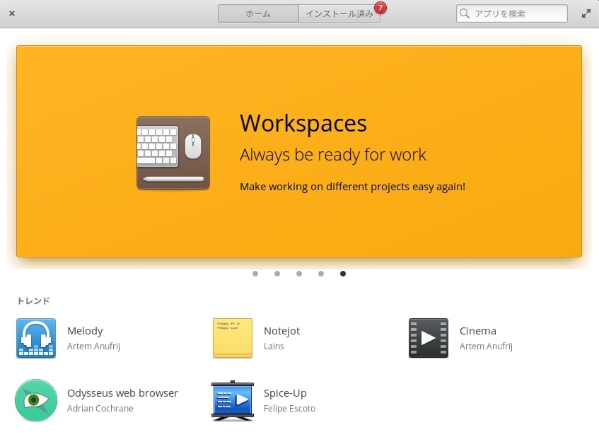Click the fullscreen expand arrows icon
Image resolution: width=599 pixels, height=437 pixels.
(586, 13)
